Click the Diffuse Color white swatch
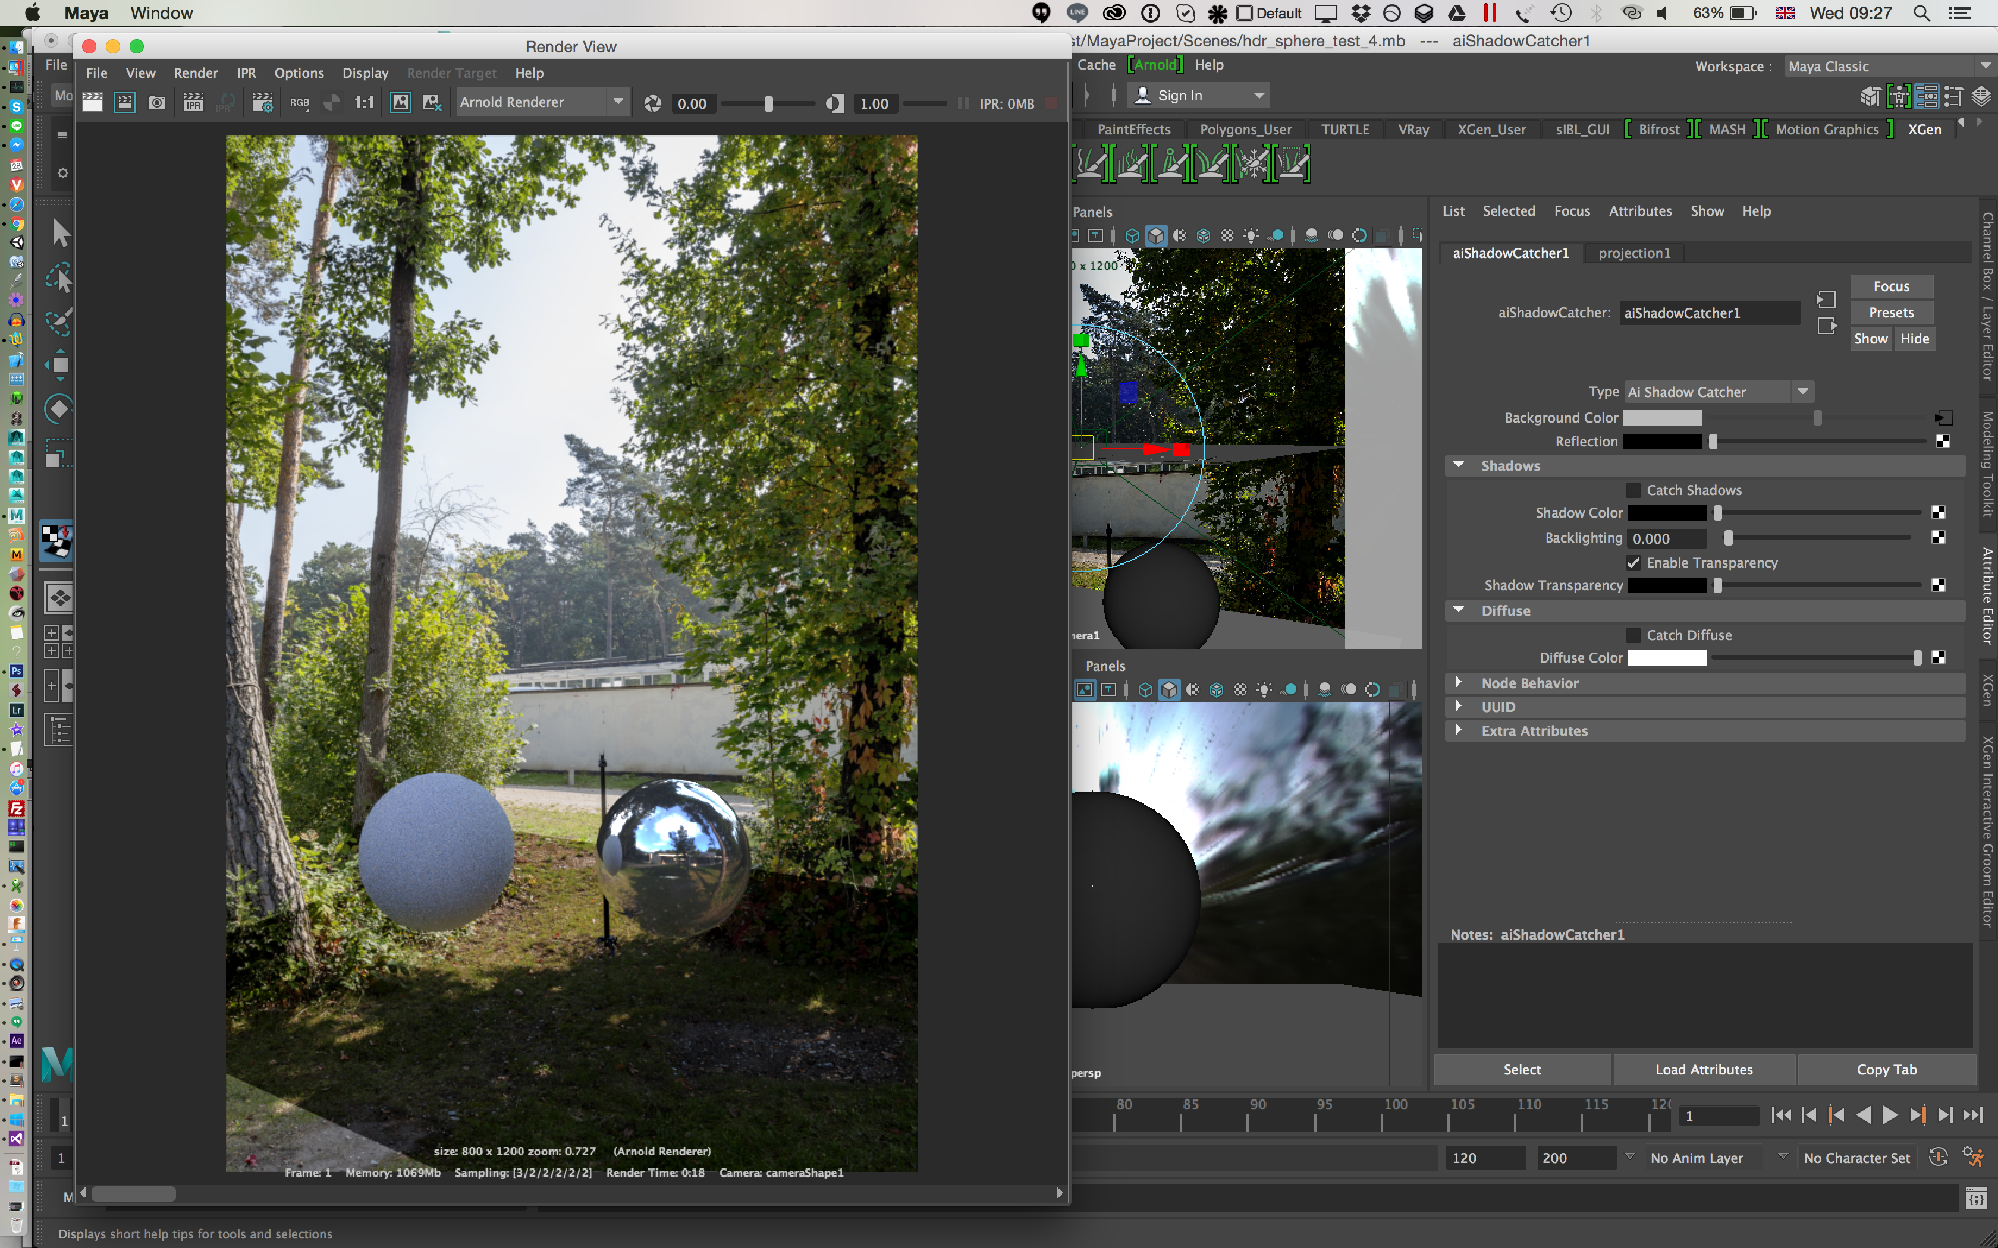This screenshot has width=1998, height=1248. click(1666, 658)
